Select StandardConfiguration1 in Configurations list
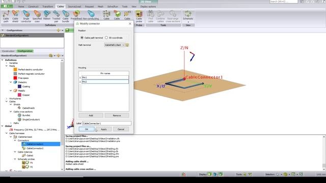326x183 pixels. pos(32,36)
